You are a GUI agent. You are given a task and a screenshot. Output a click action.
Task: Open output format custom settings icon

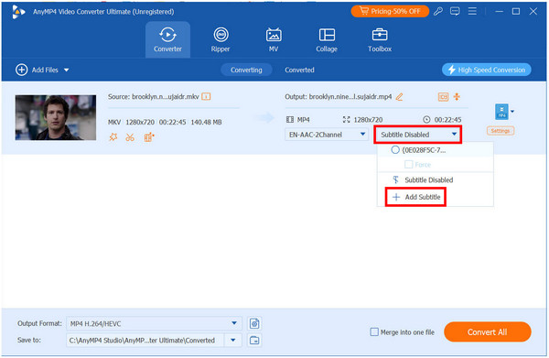[x=254, y=323]
